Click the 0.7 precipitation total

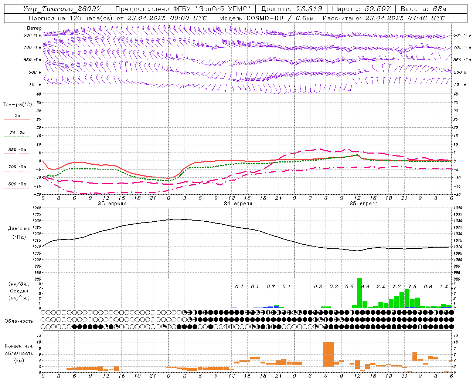271,287
